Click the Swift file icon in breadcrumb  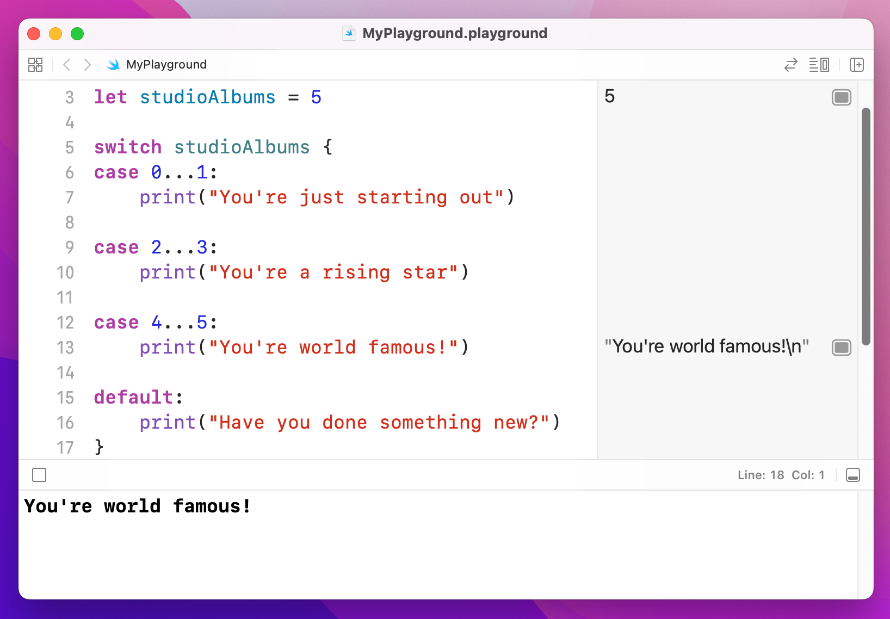coord(113,65)
